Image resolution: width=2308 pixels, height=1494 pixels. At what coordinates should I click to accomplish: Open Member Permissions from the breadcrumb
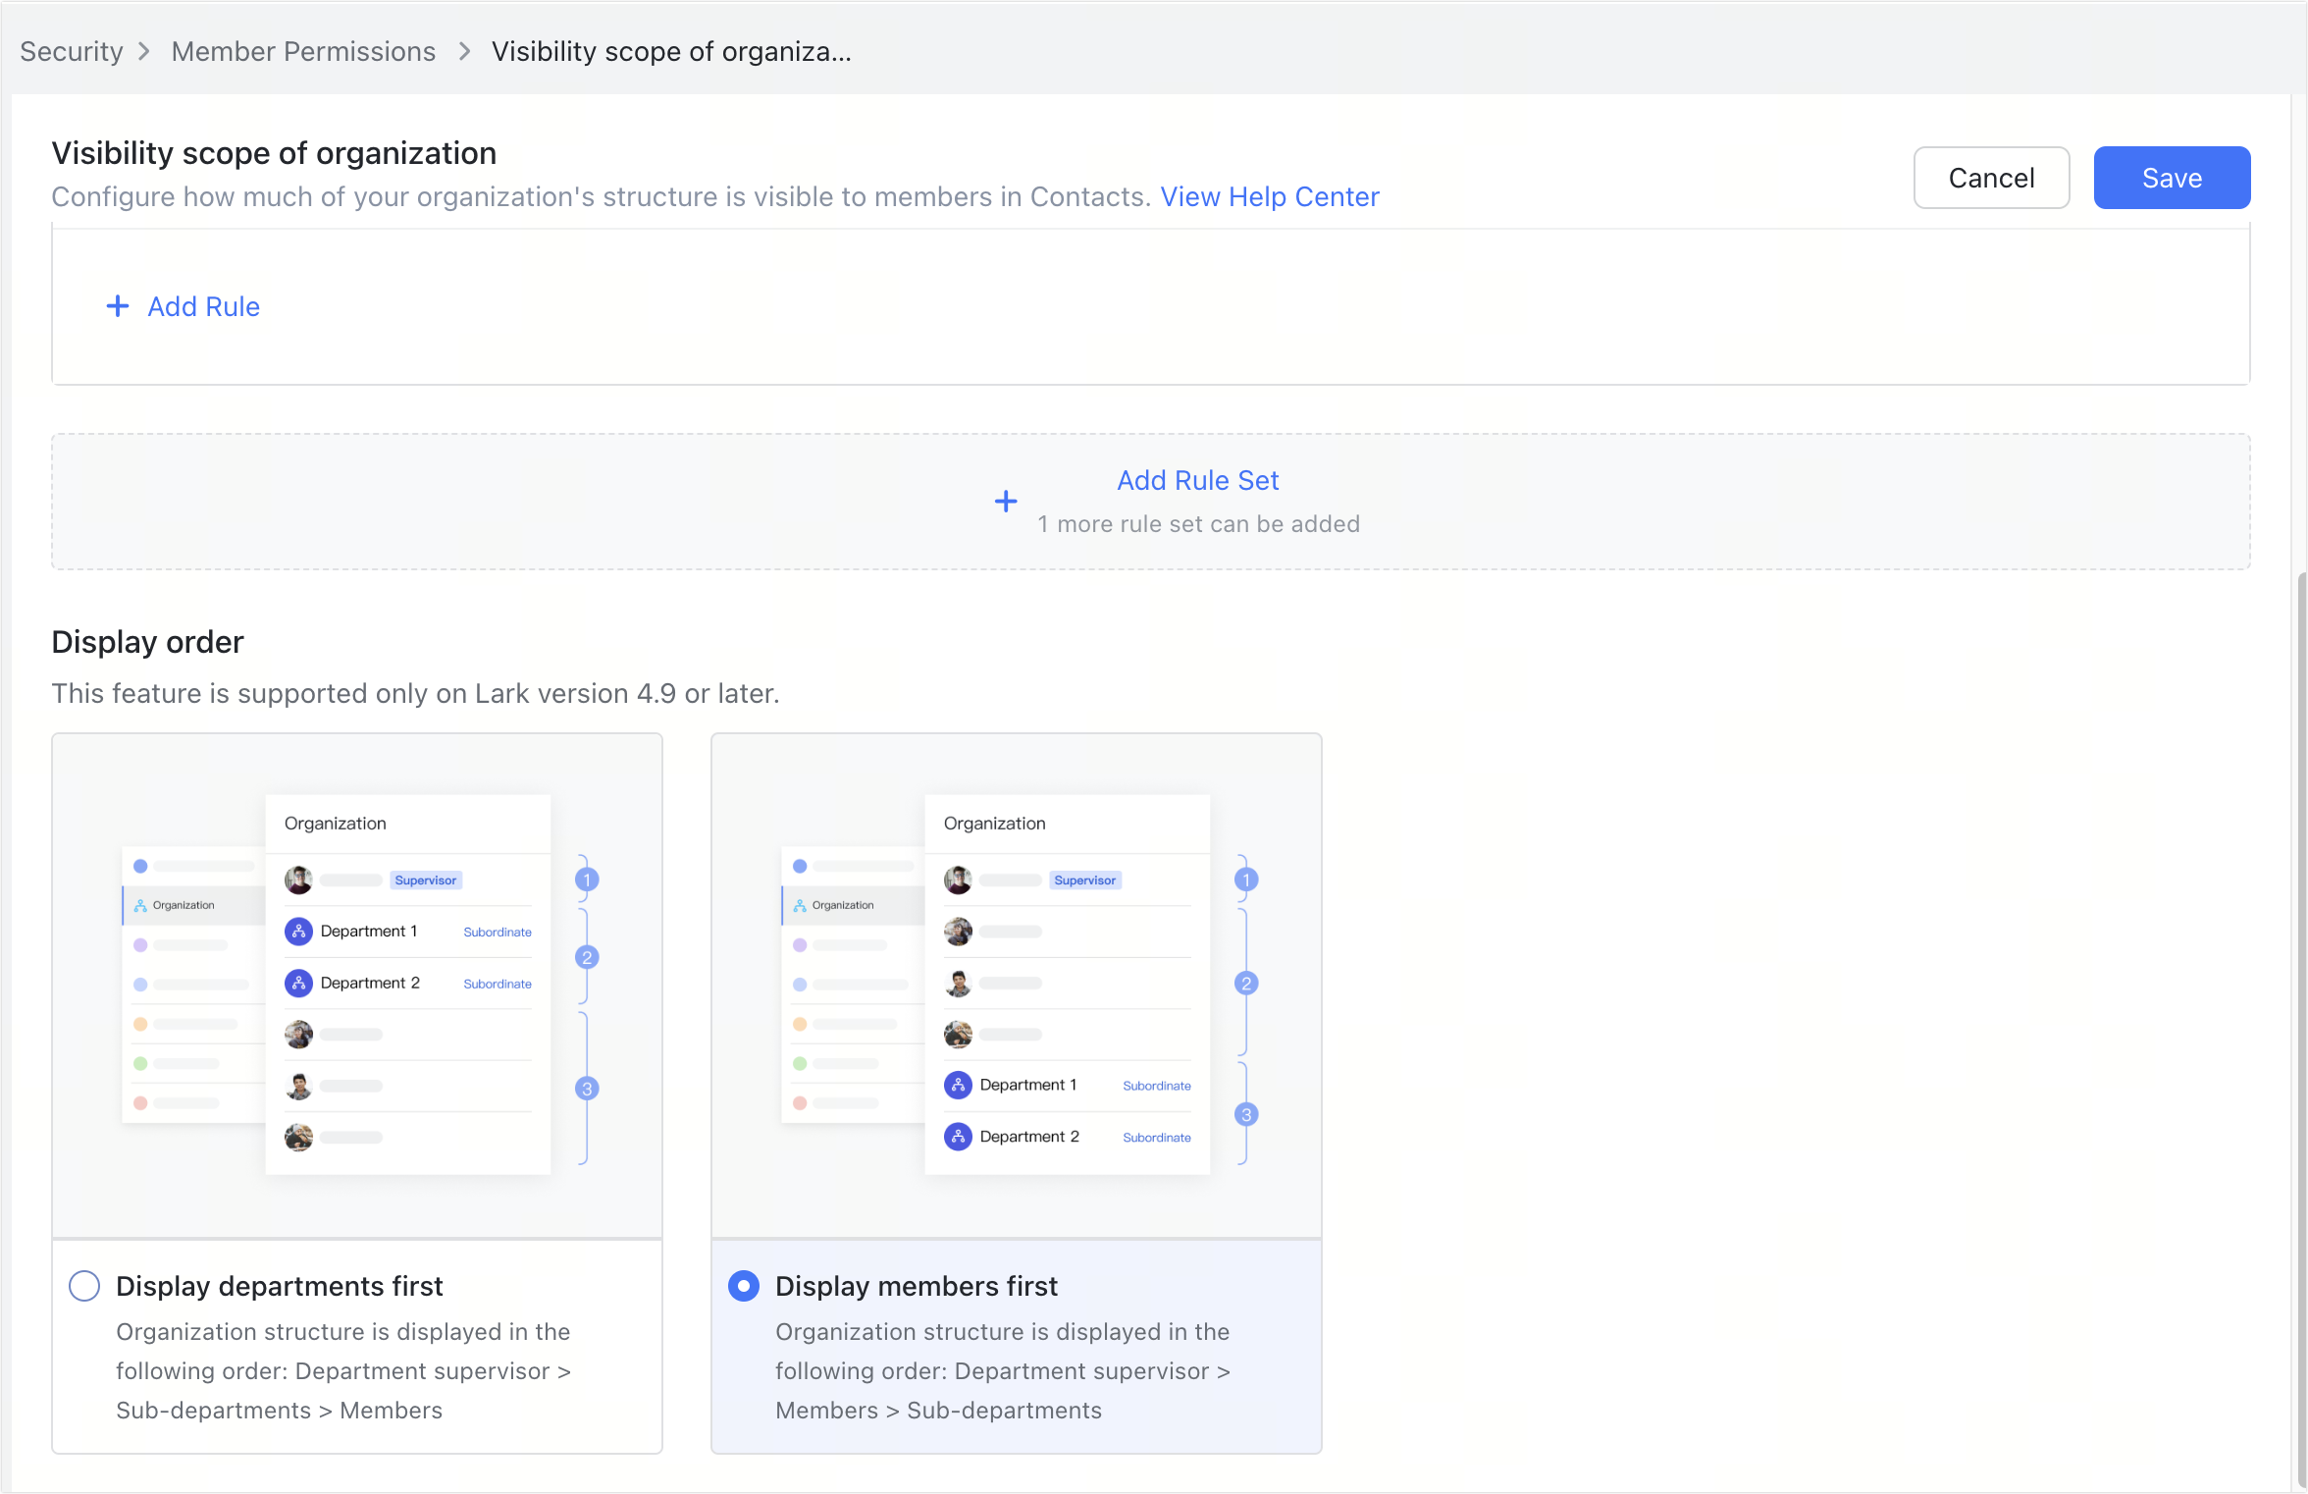click(303, 50)
